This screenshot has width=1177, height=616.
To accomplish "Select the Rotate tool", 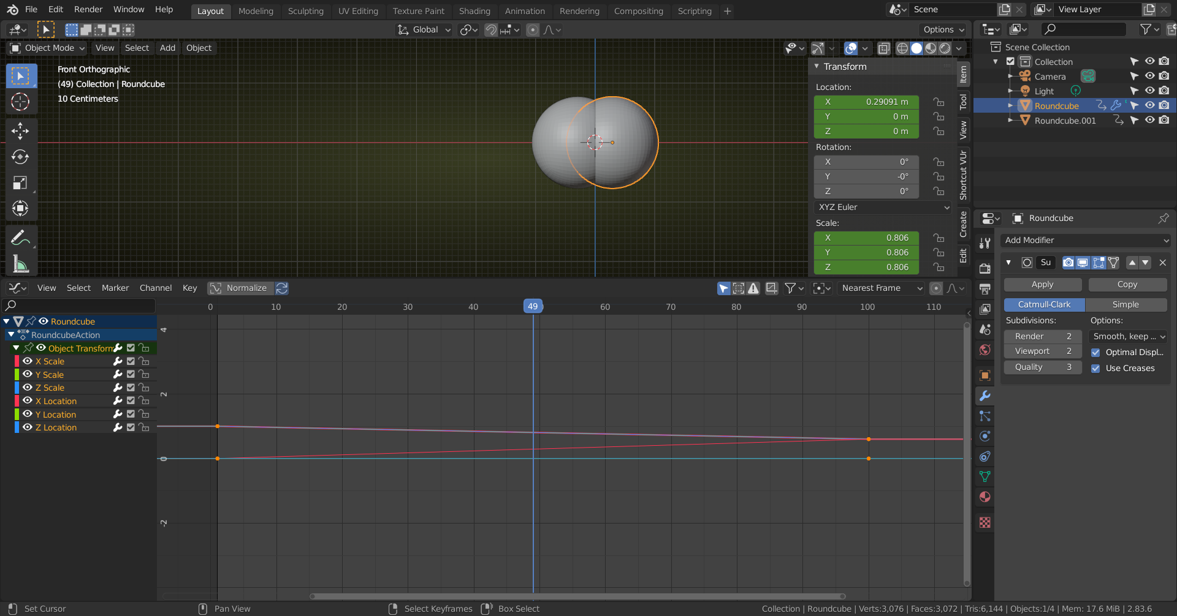I will (20, 157).
